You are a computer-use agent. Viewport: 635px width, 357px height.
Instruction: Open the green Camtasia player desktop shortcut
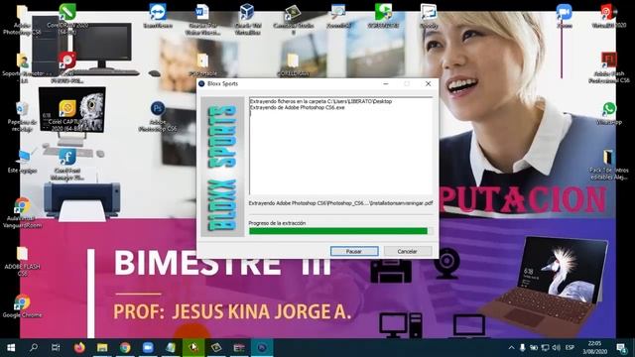click(383, 17)
